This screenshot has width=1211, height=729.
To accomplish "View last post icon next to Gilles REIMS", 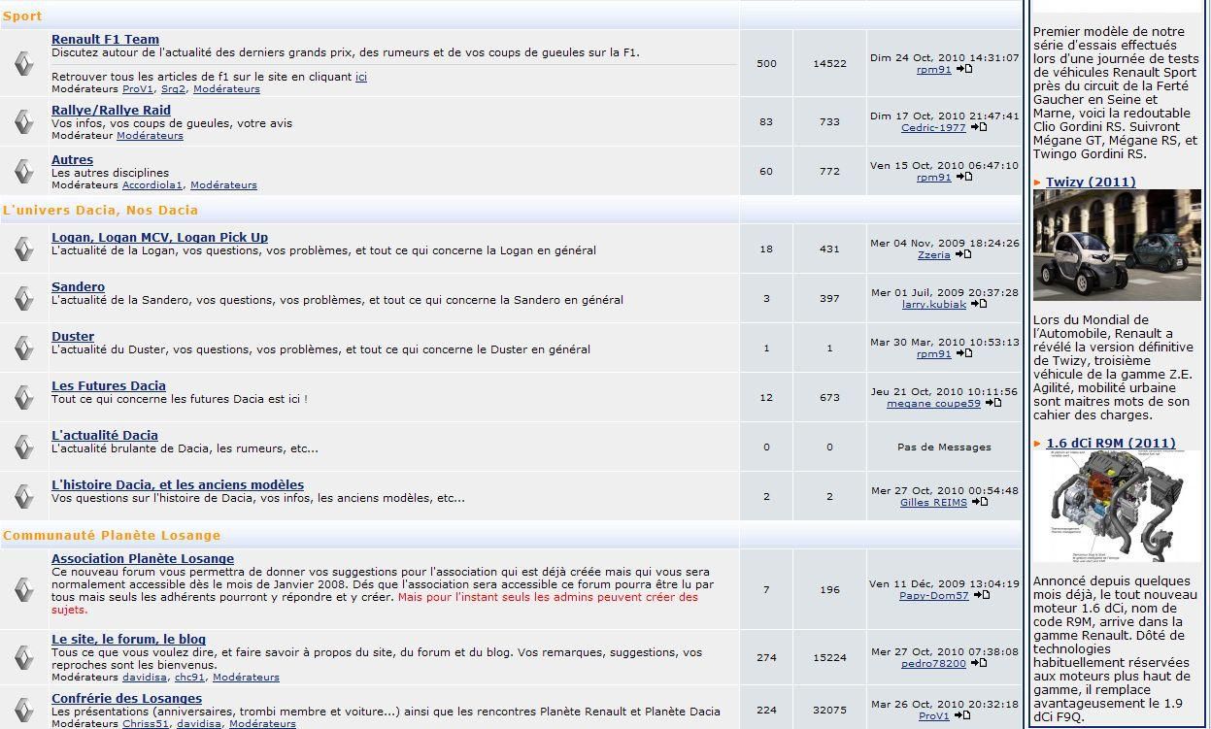I will pos(979,502).
